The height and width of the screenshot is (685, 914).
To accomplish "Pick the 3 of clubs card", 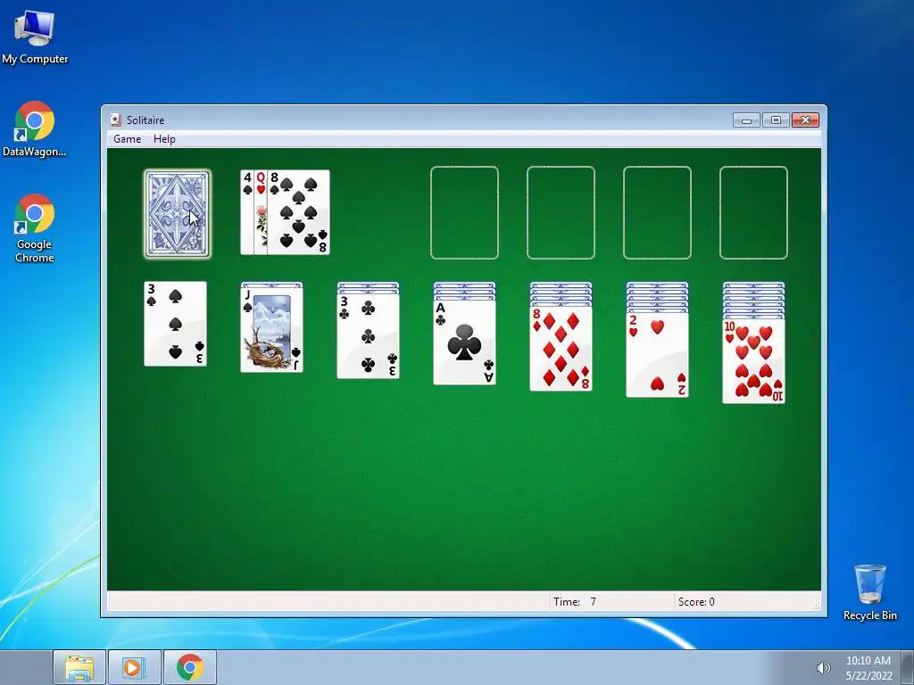I will tap(368, 336).
